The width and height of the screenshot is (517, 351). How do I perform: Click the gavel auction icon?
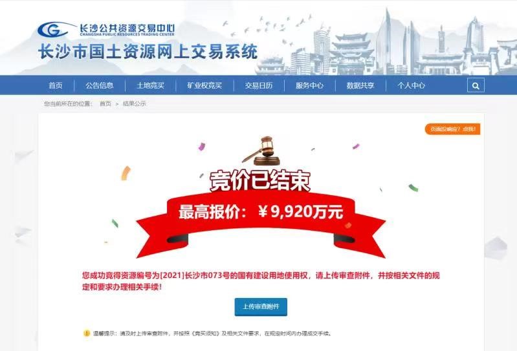point(261,151)
